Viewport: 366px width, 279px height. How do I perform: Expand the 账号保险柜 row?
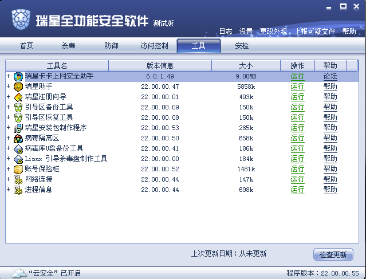click(9, 169)
